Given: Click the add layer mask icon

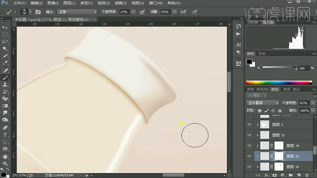Looking at the screenshot, I should (274, 175).
